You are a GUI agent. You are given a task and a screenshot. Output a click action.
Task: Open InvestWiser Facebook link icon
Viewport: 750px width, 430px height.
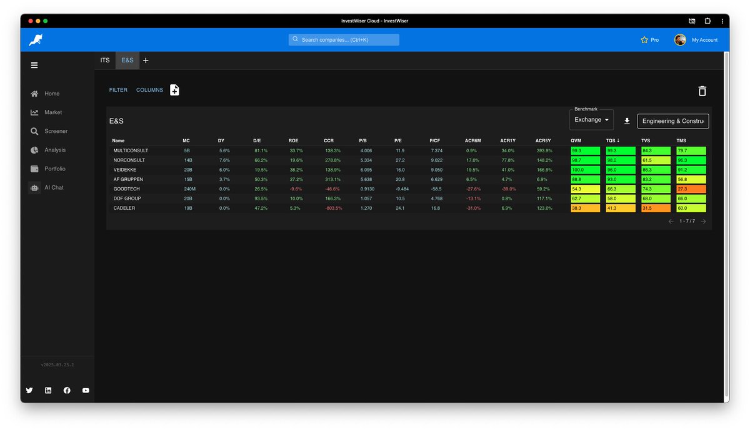click(x=67, y=391)
